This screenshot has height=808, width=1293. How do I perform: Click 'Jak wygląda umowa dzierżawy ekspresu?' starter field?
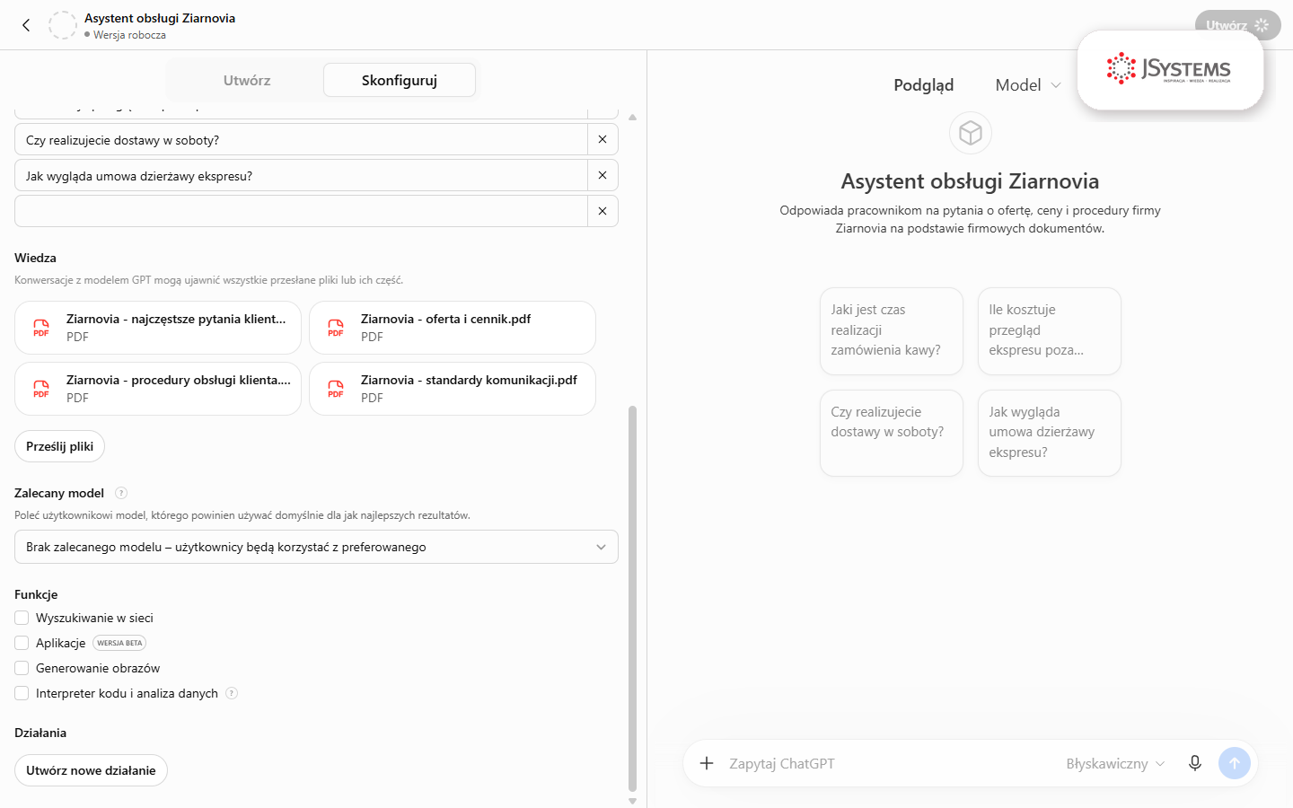(301, 175)
